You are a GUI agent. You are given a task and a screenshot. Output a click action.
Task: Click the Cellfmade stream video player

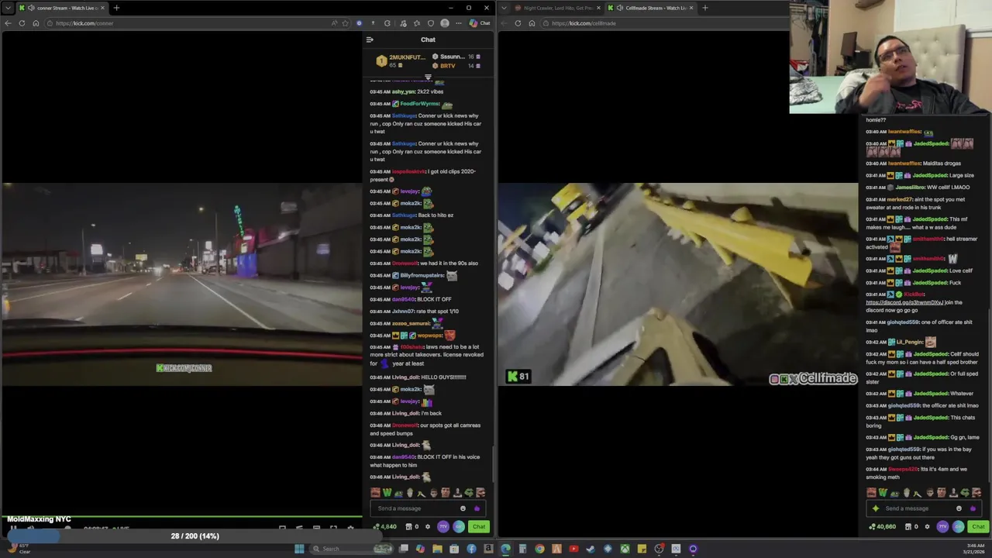tap(678, 284)
